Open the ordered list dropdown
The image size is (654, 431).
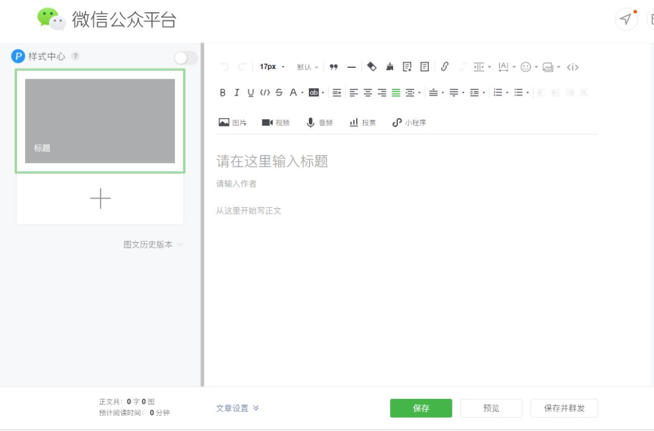pyautogui.click(x=501, y=93)
